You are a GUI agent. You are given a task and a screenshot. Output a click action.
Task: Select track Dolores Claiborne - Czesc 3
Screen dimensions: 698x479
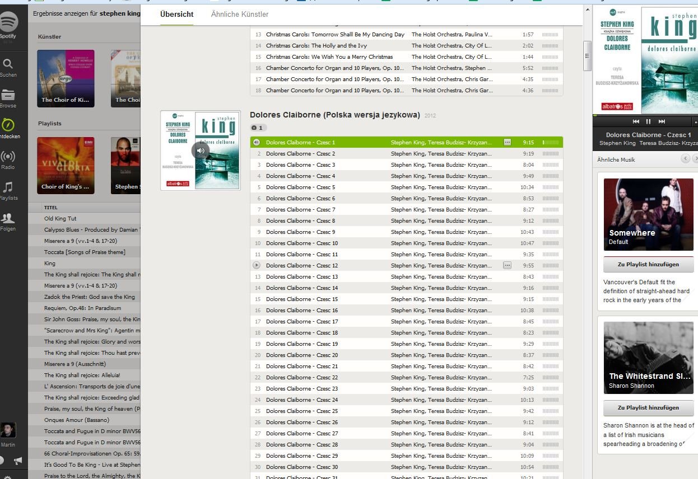407,165
